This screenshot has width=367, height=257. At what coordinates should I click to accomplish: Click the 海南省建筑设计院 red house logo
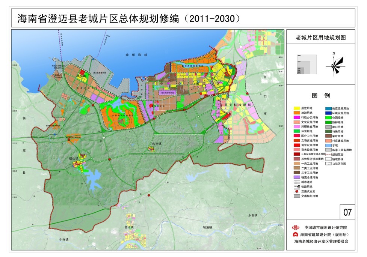297,234
